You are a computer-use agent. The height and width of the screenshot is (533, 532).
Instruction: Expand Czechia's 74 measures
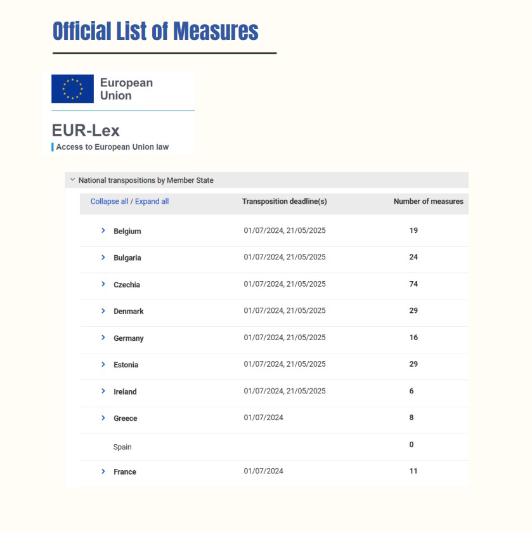point(103,285)
